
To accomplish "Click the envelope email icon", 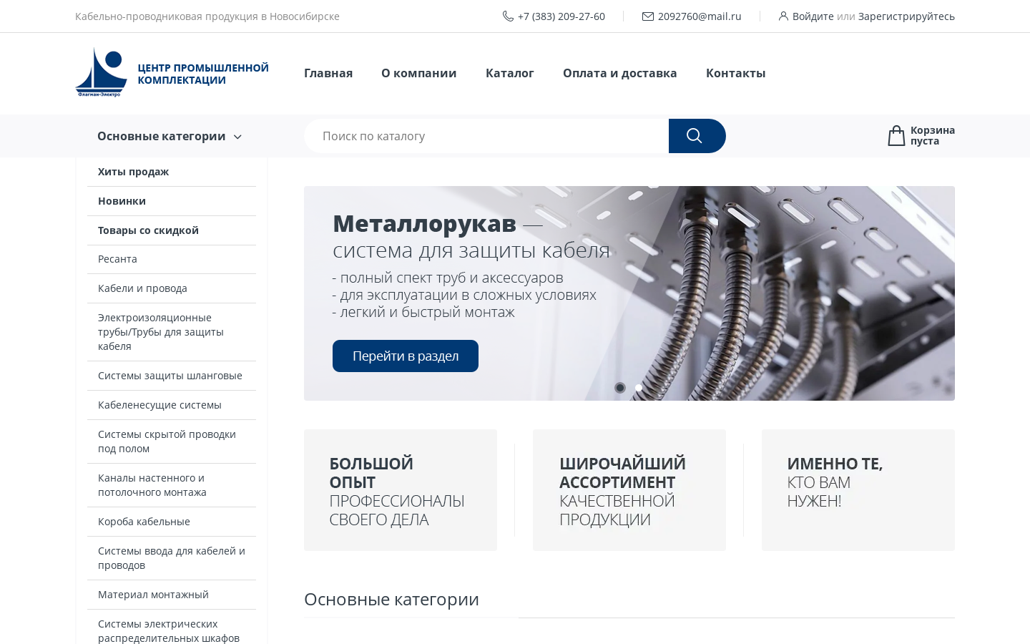I will point(648,16).
